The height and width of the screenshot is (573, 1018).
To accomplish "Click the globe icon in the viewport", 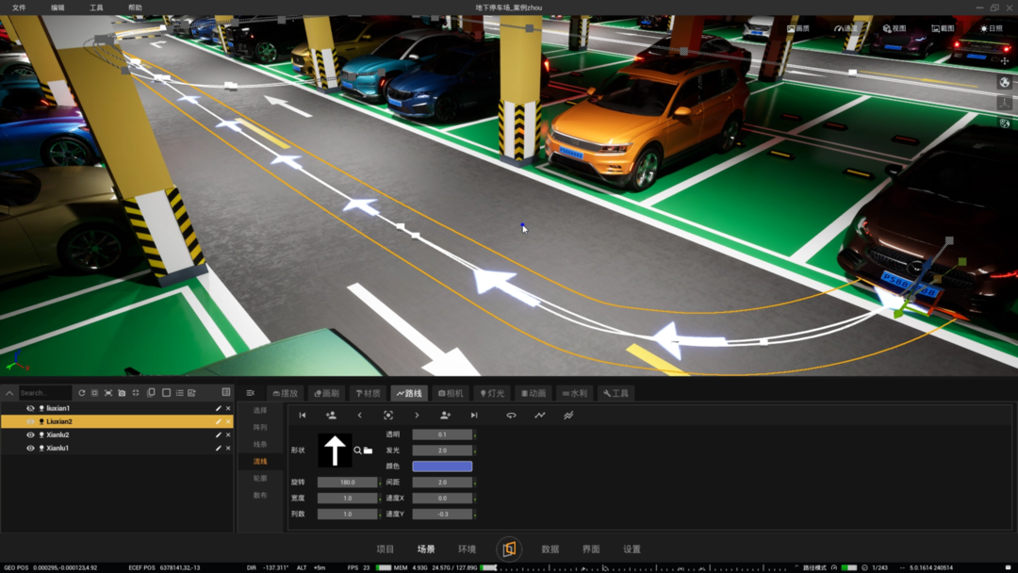I will coord(1005,83).
